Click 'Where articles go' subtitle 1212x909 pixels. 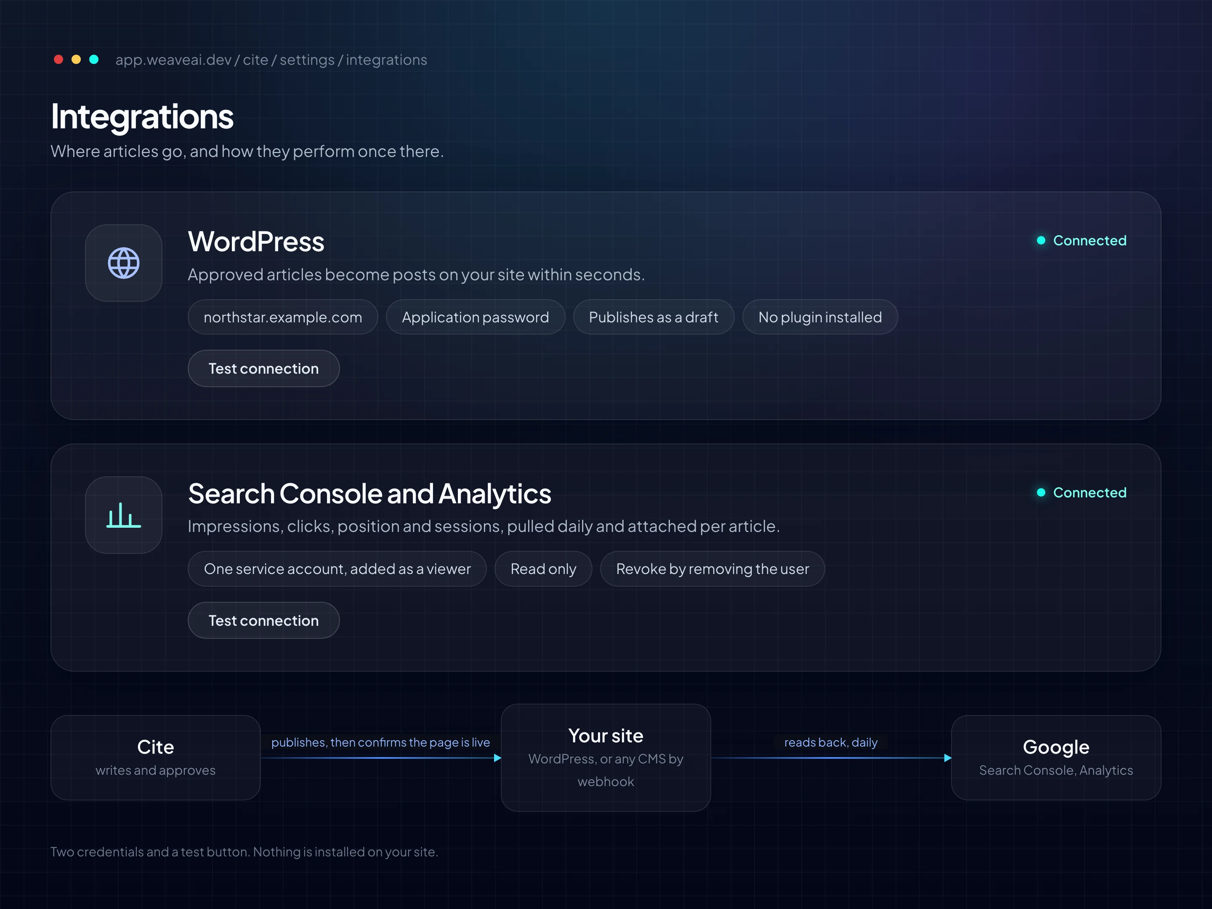(x=247, y=151)
